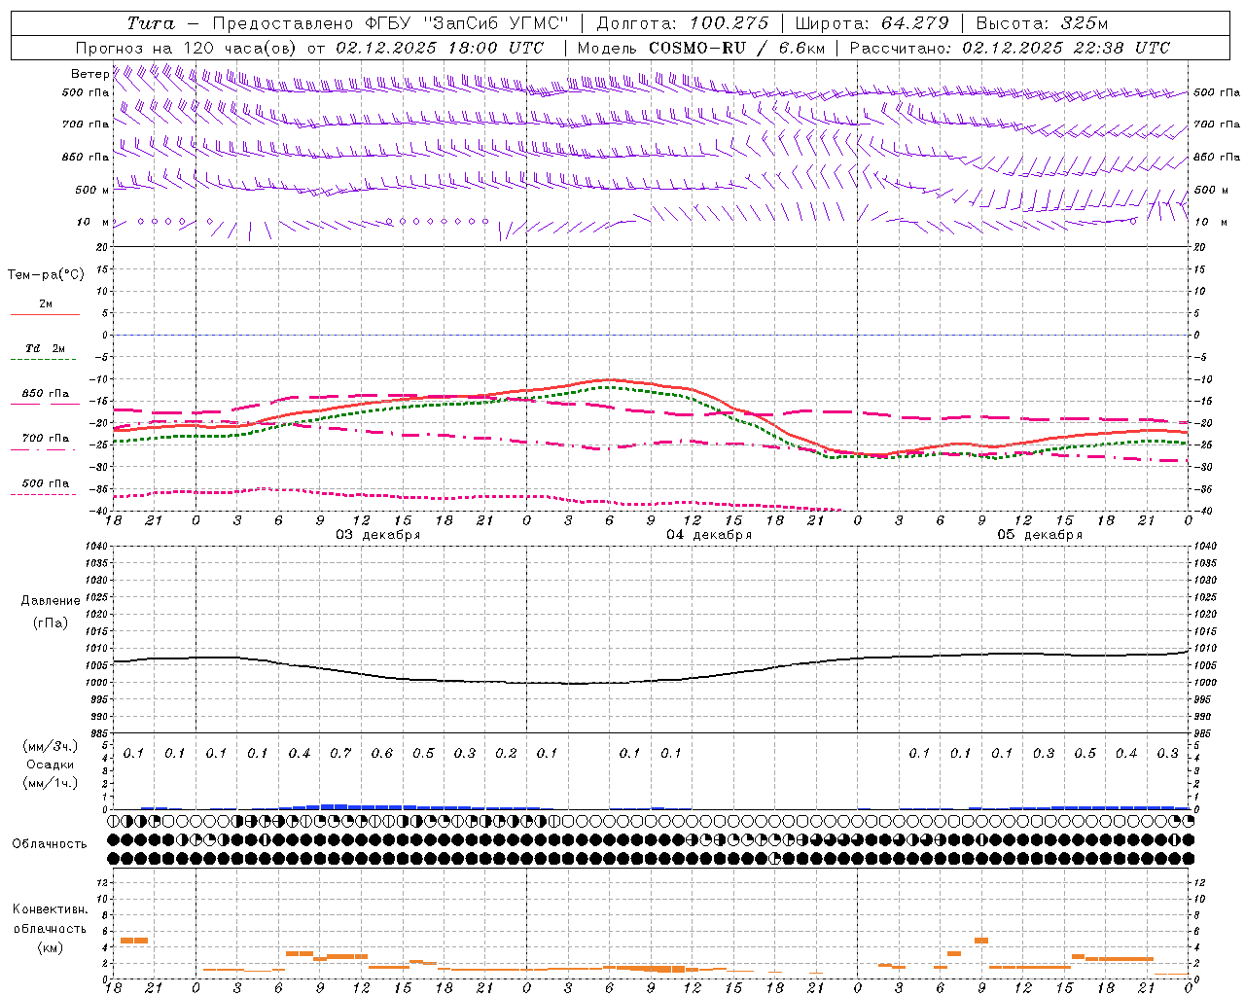This screenshot has height=996, width=1245.
Task: Click the "(км)" unit under convective cloudiness
Action: coord(51,947)
